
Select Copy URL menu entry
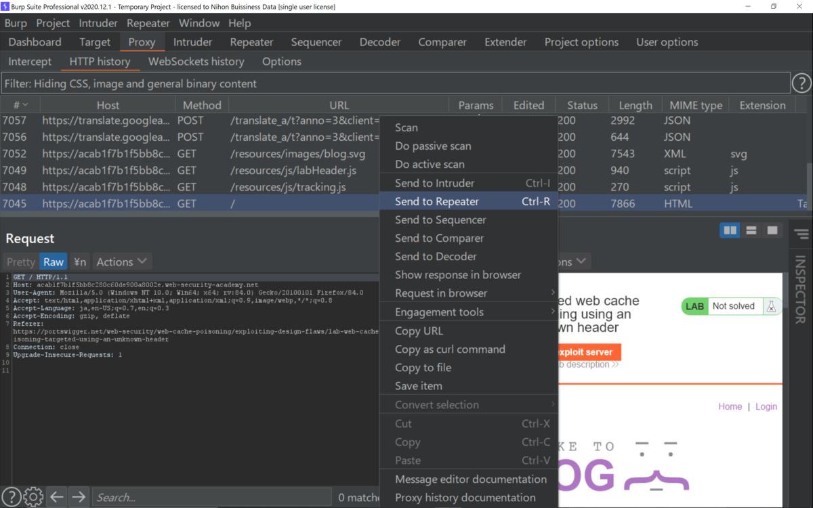469,331
